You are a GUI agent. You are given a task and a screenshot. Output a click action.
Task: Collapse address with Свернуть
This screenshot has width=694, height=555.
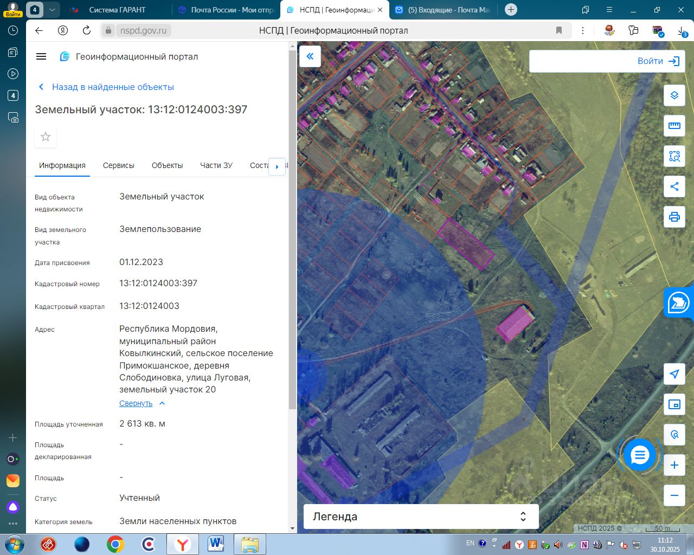pos(136,403)
